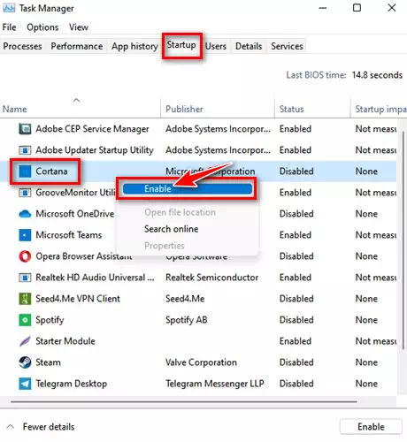
Task: Sort by the Publisher column header
Action: coord(218,109)
